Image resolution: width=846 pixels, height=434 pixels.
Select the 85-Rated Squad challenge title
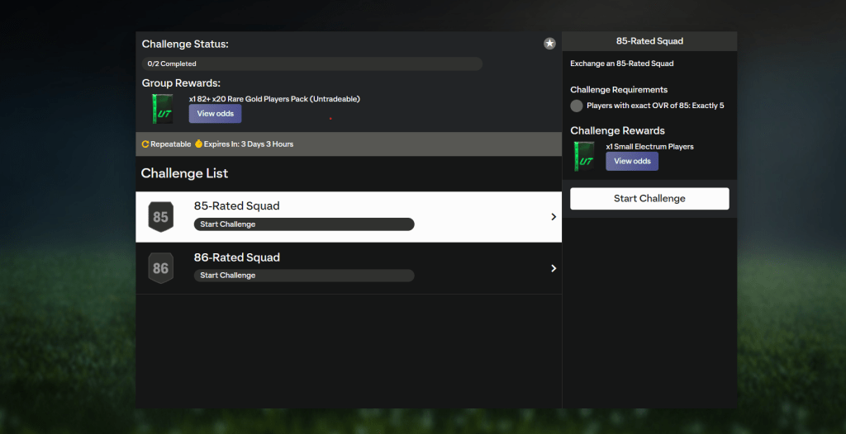pos(236,206)
